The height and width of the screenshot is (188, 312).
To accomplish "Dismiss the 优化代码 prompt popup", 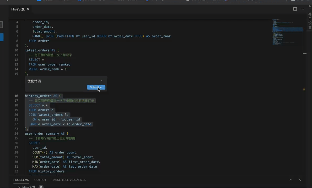I will [x=102, y=81].
